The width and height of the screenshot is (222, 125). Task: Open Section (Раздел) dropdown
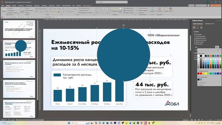tap(28, 12)
